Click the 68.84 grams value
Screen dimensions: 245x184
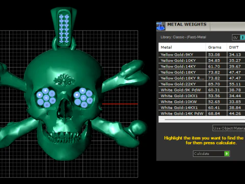[x=214, y=113]
